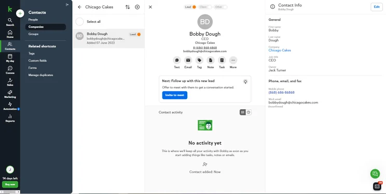Viewport: 386px width, 194px height.
Task: Open Groups under Contacts
Action: 33,34
